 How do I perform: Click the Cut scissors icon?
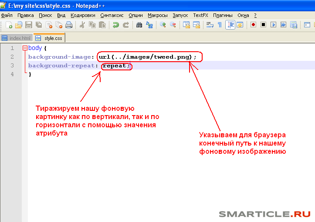pos(82,25)
